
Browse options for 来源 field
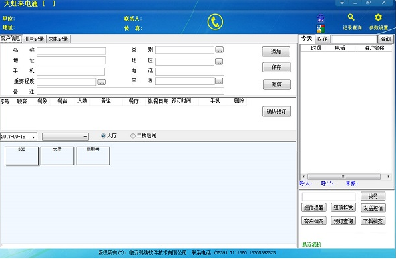[x=219, y=81]
